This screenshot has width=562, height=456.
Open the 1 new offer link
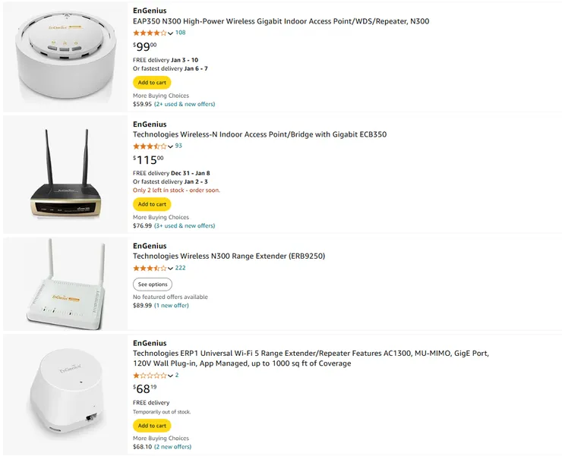point(172,305)
